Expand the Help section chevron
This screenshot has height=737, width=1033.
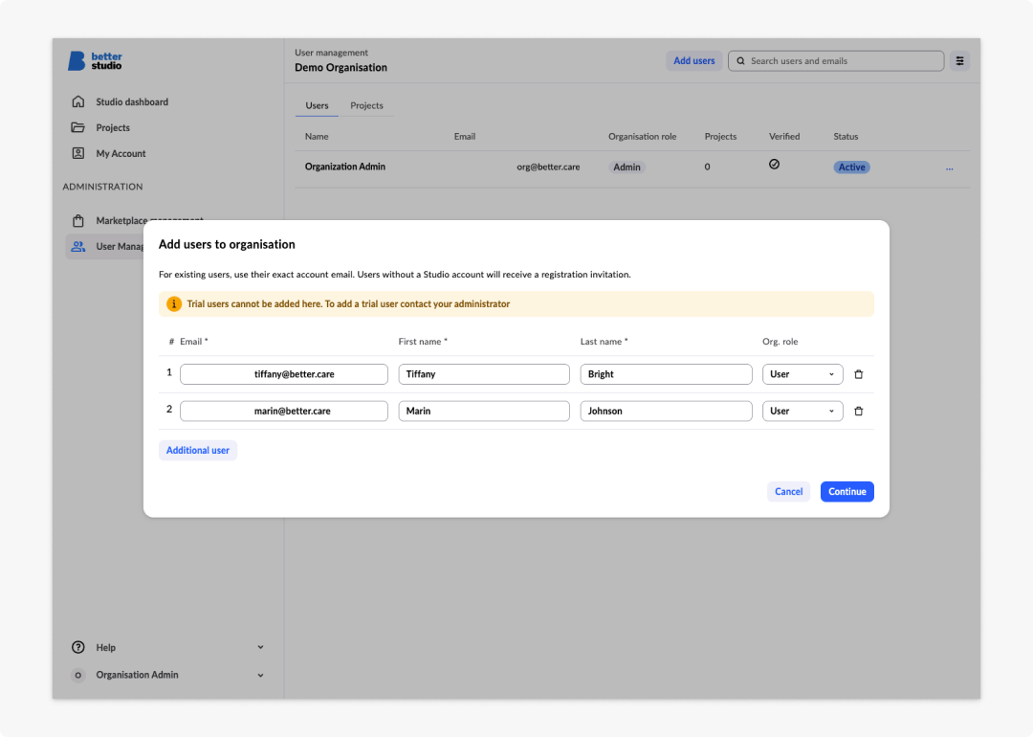(x=261, y=647)
